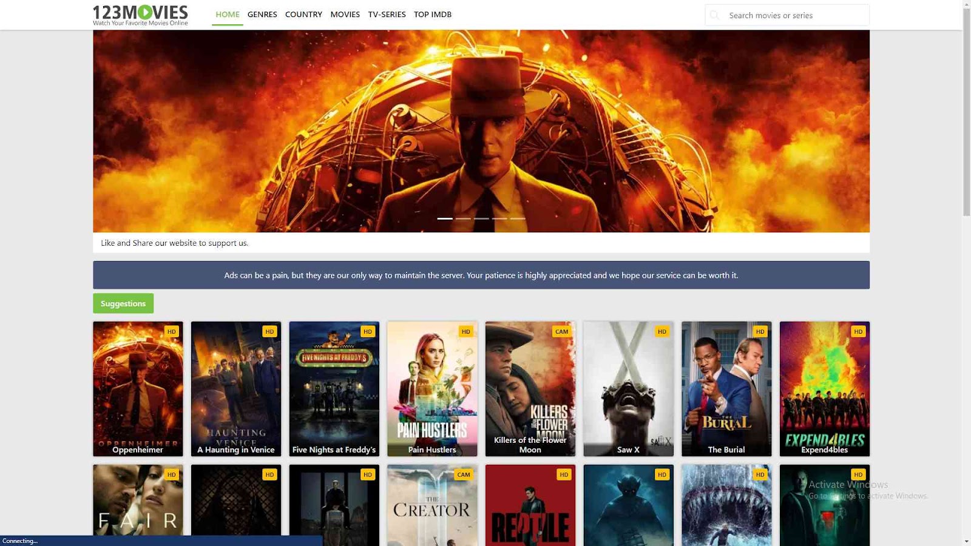The image size is (971, 546).
Task: Click the green Suggestions button
Action: coord(123,303)
